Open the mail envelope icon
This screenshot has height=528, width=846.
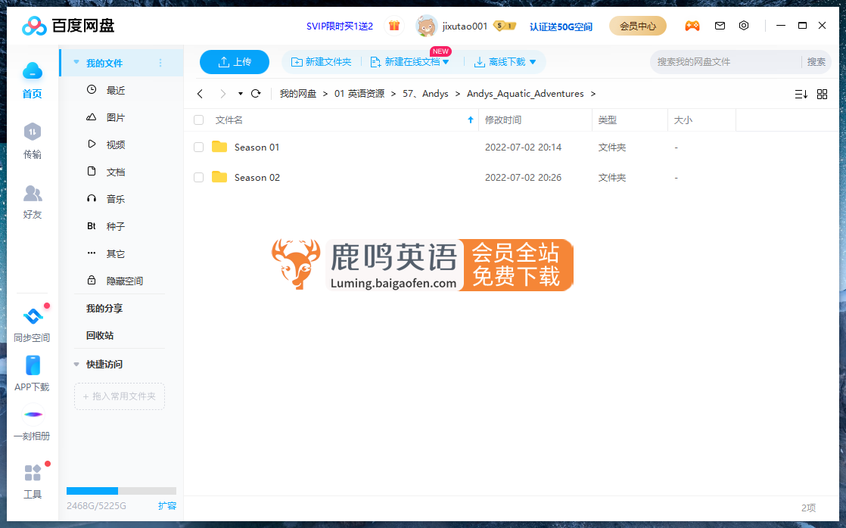(x=720, y=26)
